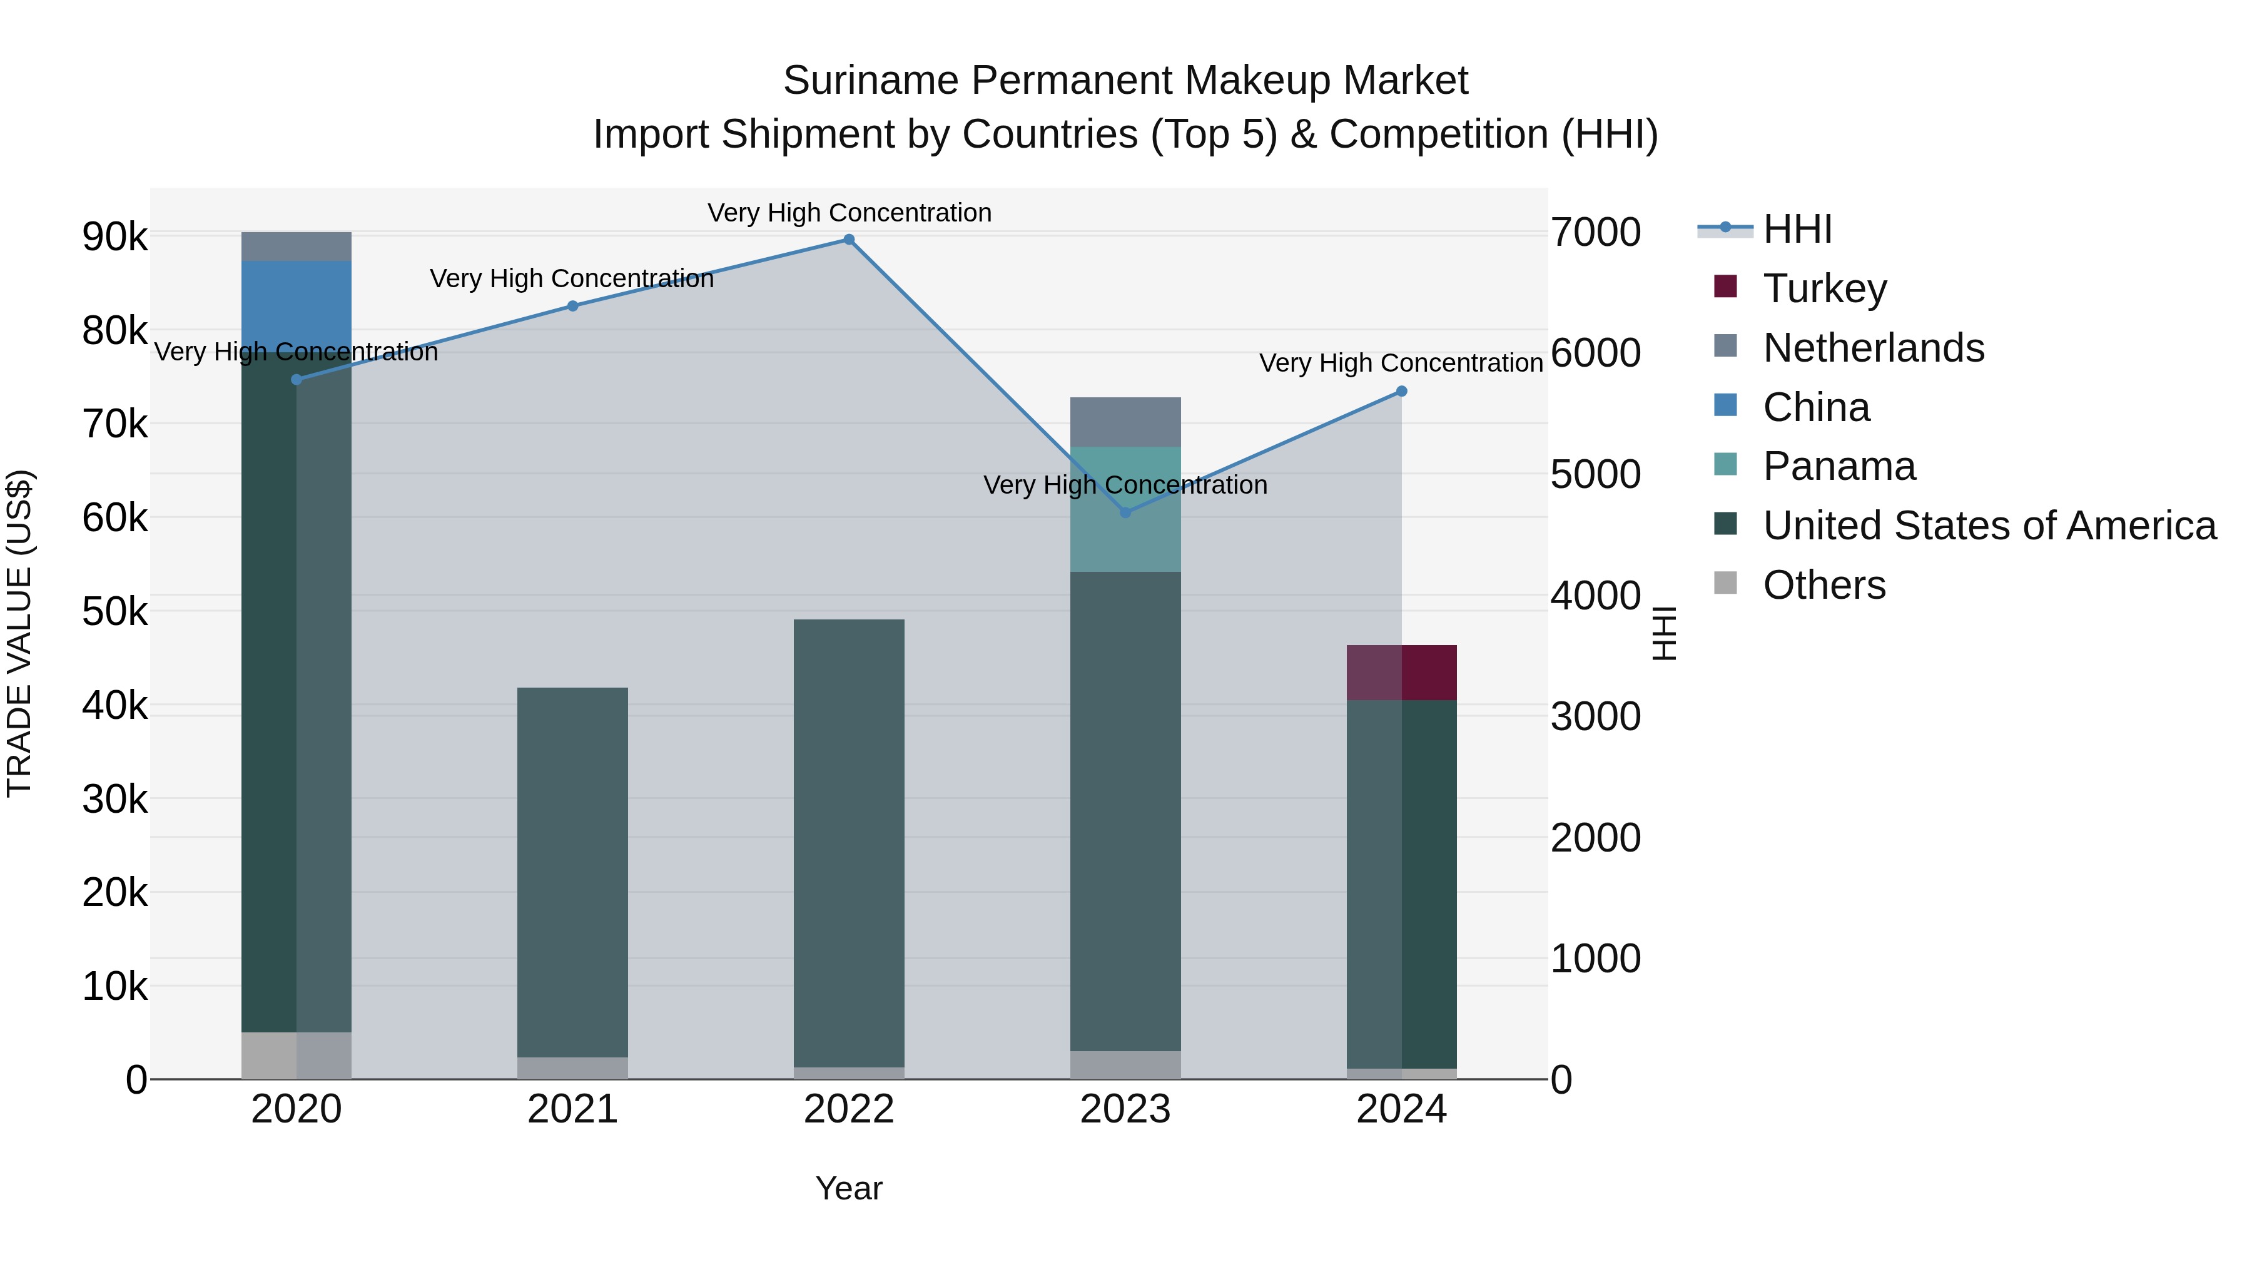Toggle Turkey legend entry

coord(1800,288)
